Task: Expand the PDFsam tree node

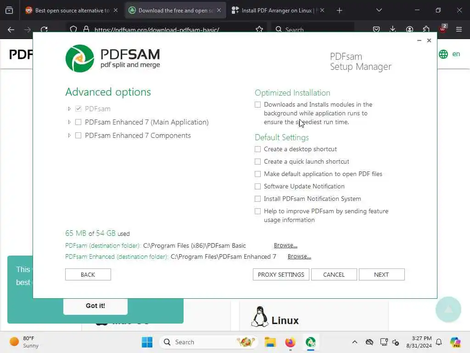Action: point(69,108)
